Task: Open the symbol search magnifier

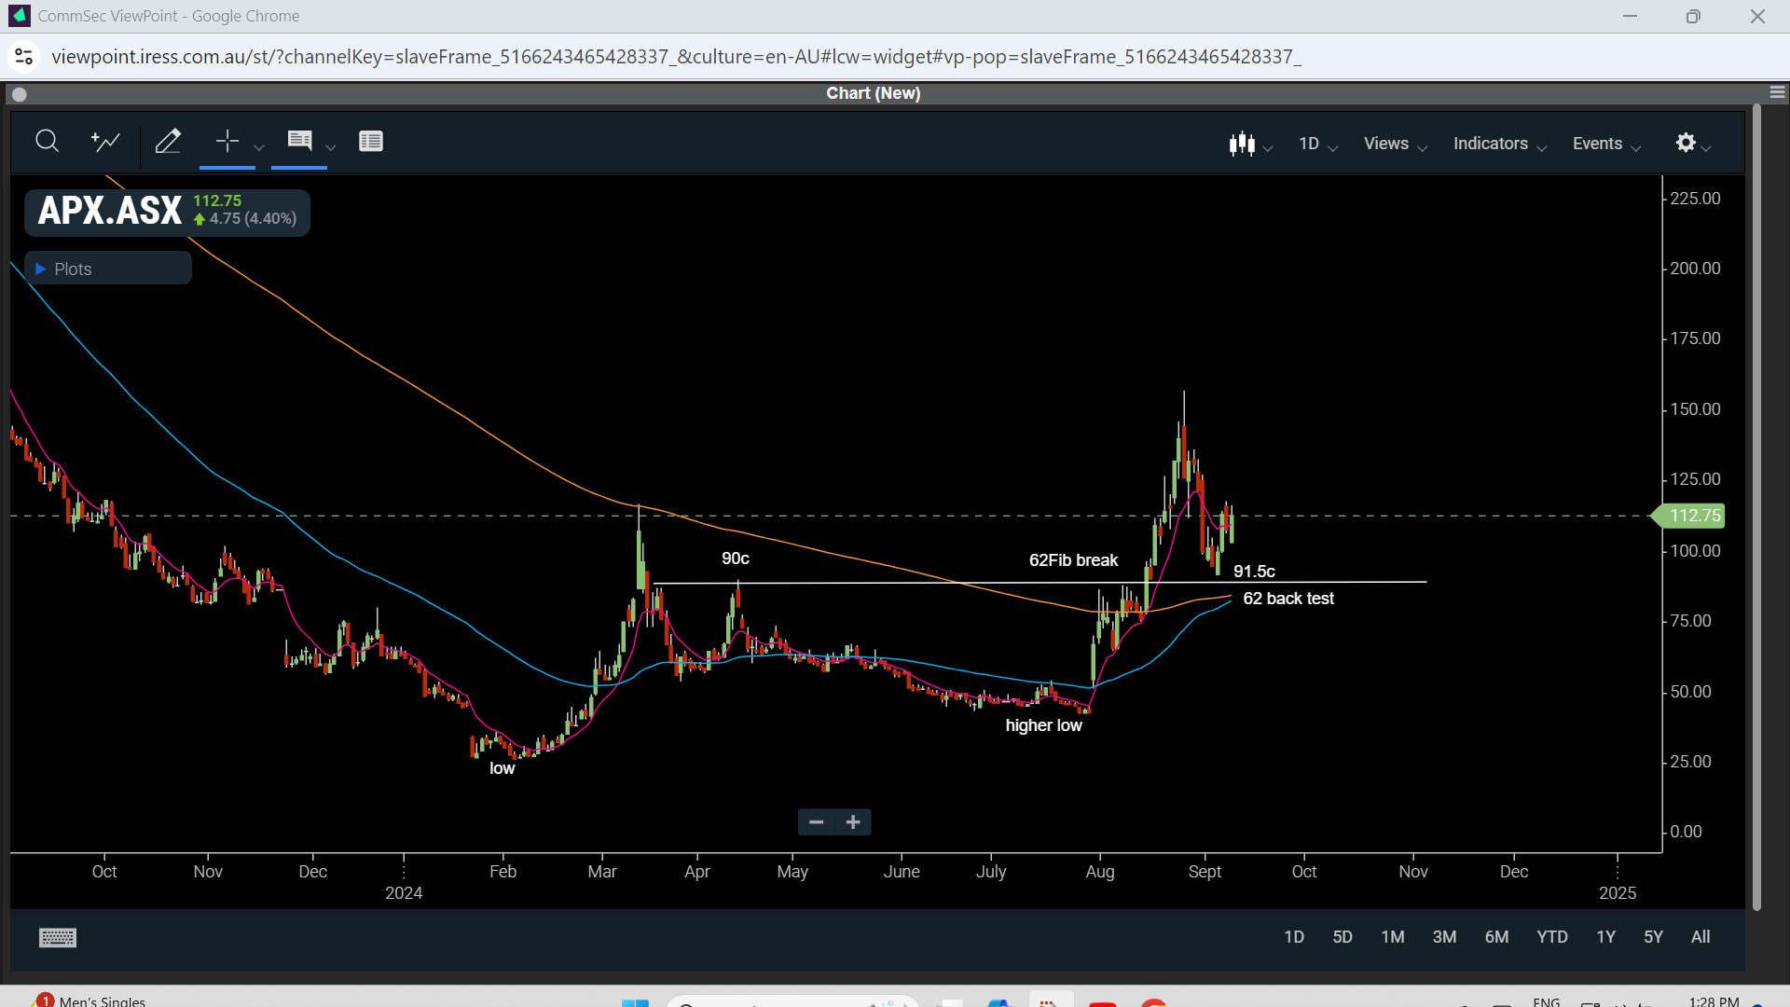Action: point(47,142)
